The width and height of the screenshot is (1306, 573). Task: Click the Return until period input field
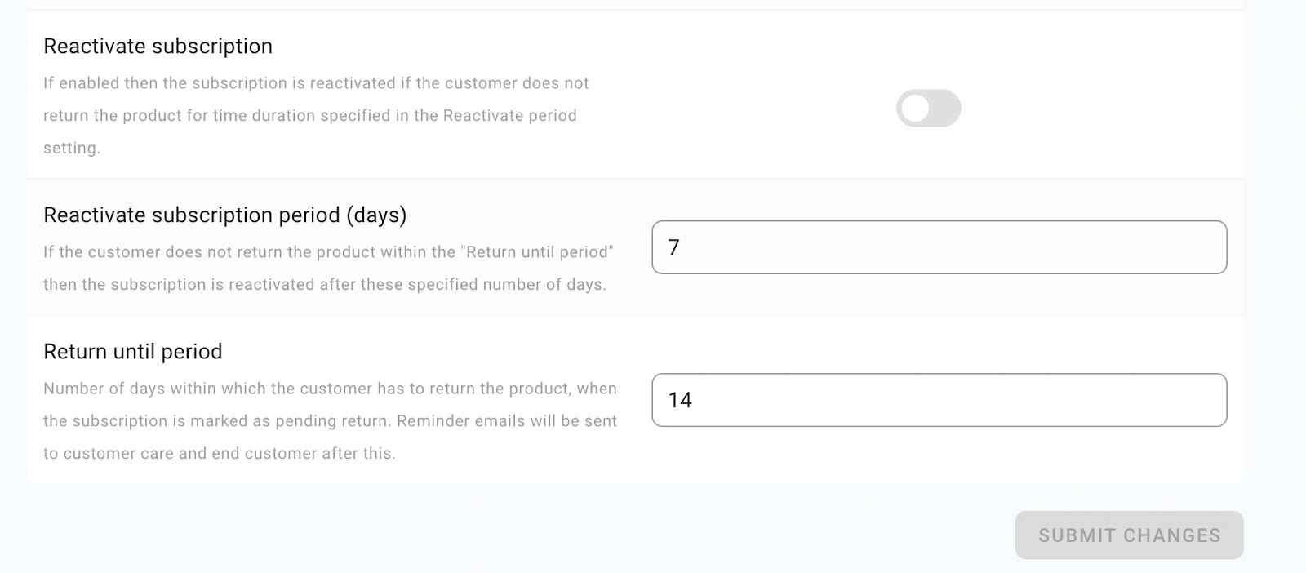(939, 400)
